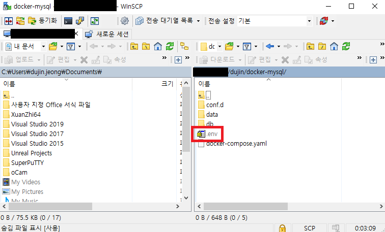Sort local files by 이름 column

[x=66, y=84]
